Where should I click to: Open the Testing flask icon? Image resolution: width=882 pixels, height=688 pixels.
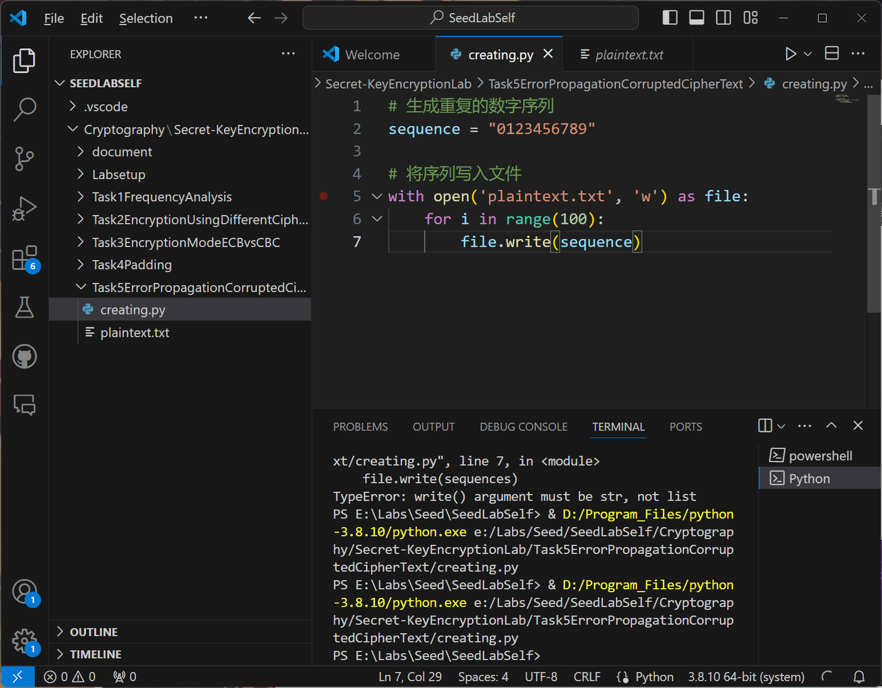(x=24, y=307)
